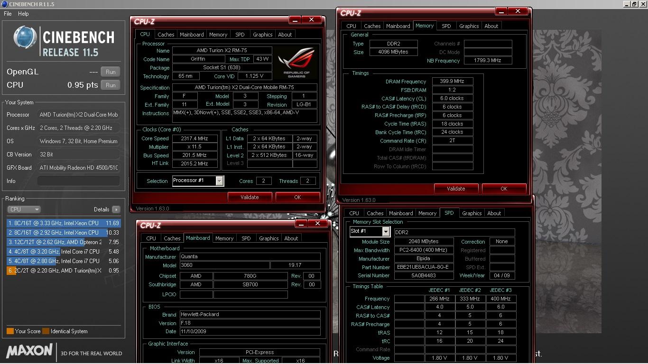The image size is (648, 364).
Task: Open Mainboard tab in CPU-Z SPD window
Action: click(401, 213)
